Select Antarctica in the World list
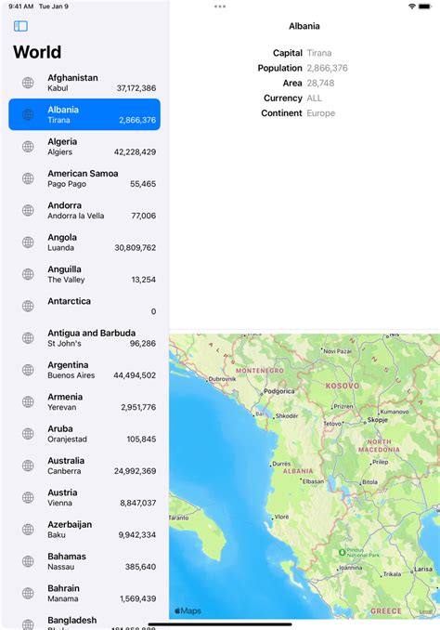 point(84,306)
